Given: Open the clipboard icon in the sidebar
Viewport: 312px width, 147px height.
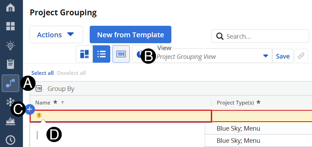Looking at the screenshot, I should [10, 64].
